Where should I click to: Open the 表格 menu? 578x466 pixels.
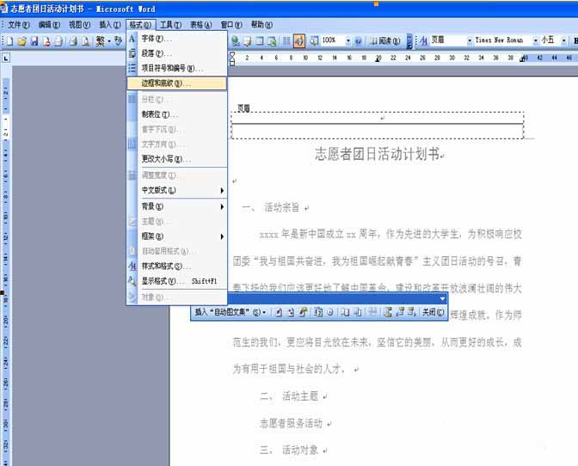200,25
